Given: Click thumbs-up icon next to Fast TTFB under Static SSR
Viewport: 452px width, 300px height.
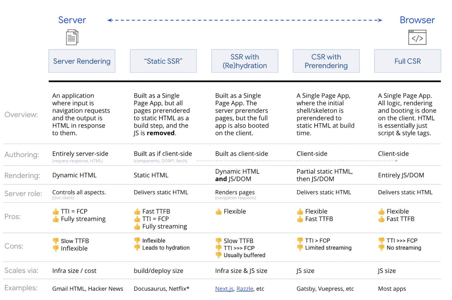Looking at the screenshot, I should pos(137,211).
